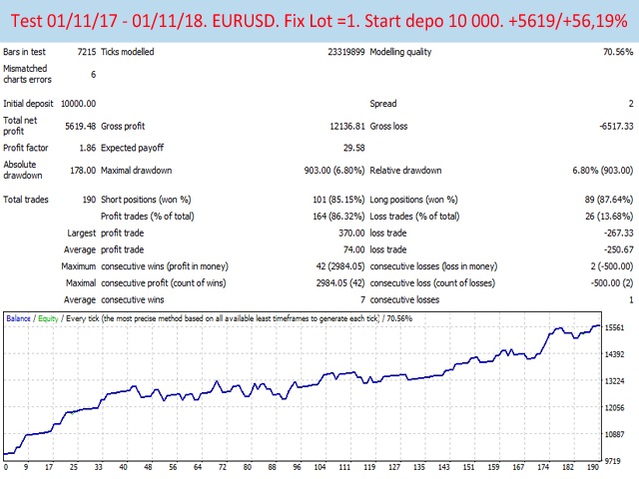Click the 'Gross profit' label
The width and height of the screenshot is (639, 479).
coord(123,127)
